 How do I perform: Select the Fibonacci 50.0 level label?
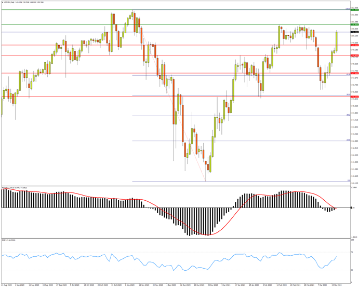[x=347, y=94]
